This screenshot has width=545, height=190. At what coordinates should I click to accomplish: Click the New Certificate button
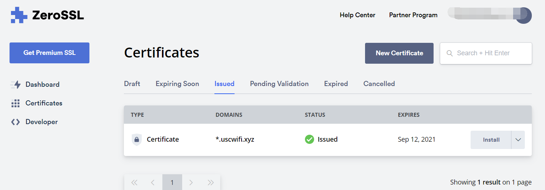coord(399,53)
